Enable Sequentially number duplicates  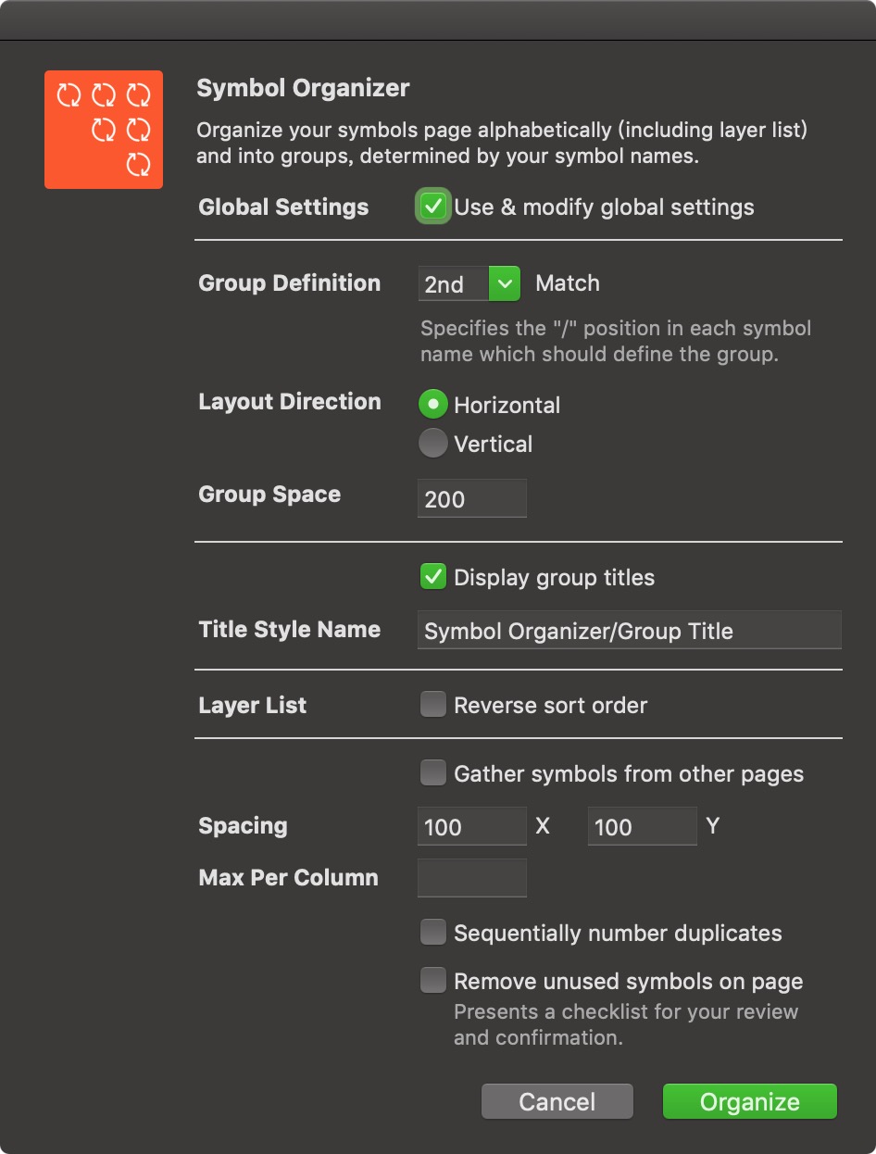pos(432,933)
